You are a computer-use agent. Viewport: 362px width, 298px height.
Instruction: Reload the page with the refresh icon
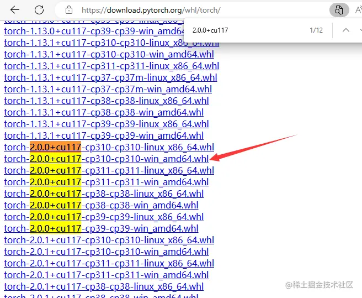tap(39, 10)
